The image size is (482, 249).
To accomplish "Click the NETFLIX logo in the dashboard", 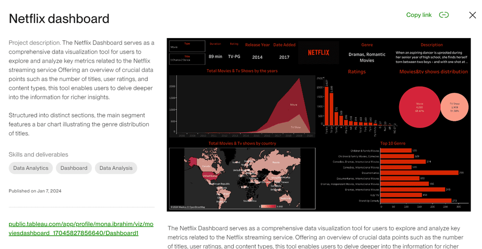I will 319,53.
